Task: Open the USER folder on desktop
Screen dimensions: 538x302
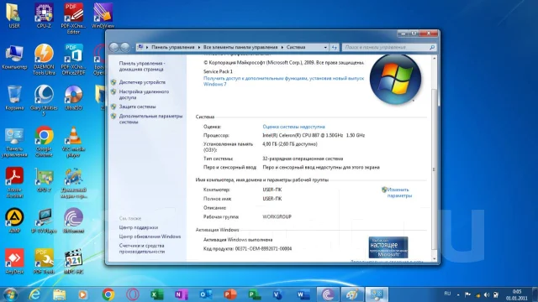Action: click(14, 16)
